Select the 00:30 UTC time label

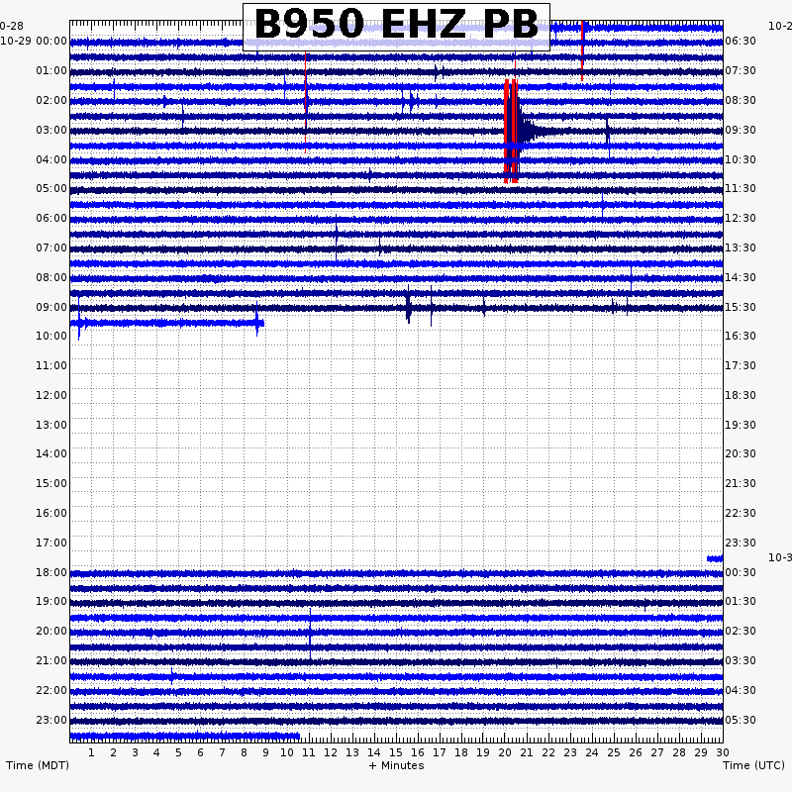(741, 573)
